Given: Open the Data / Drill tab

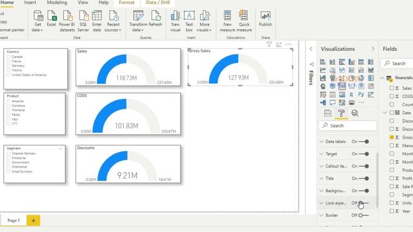Looking at the screenshot, I should [157, 3].
